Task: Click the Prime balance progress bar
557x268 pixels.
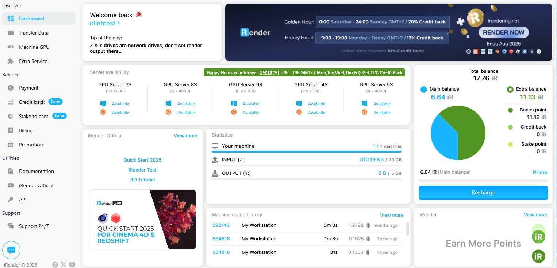Action: pyautogui.click(x=483, y=181)
